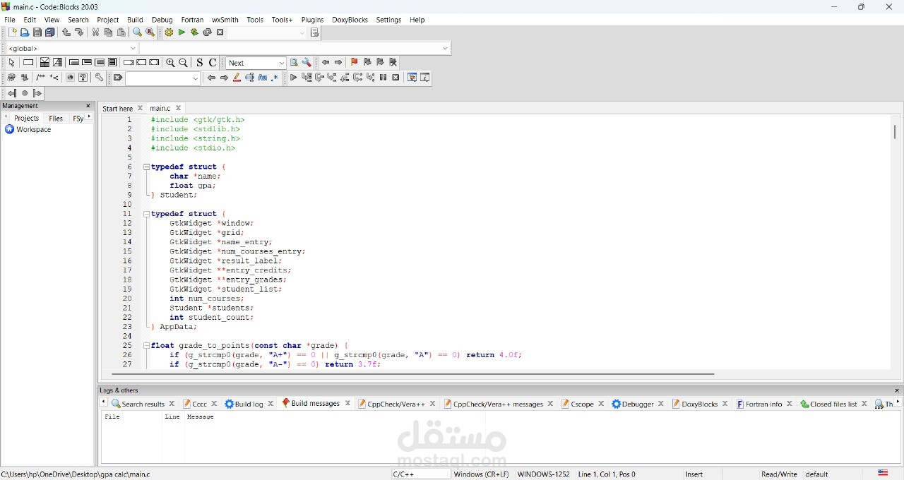Open the File menu
The width and height of the screenshot is (904, 480).
[10, 20]
